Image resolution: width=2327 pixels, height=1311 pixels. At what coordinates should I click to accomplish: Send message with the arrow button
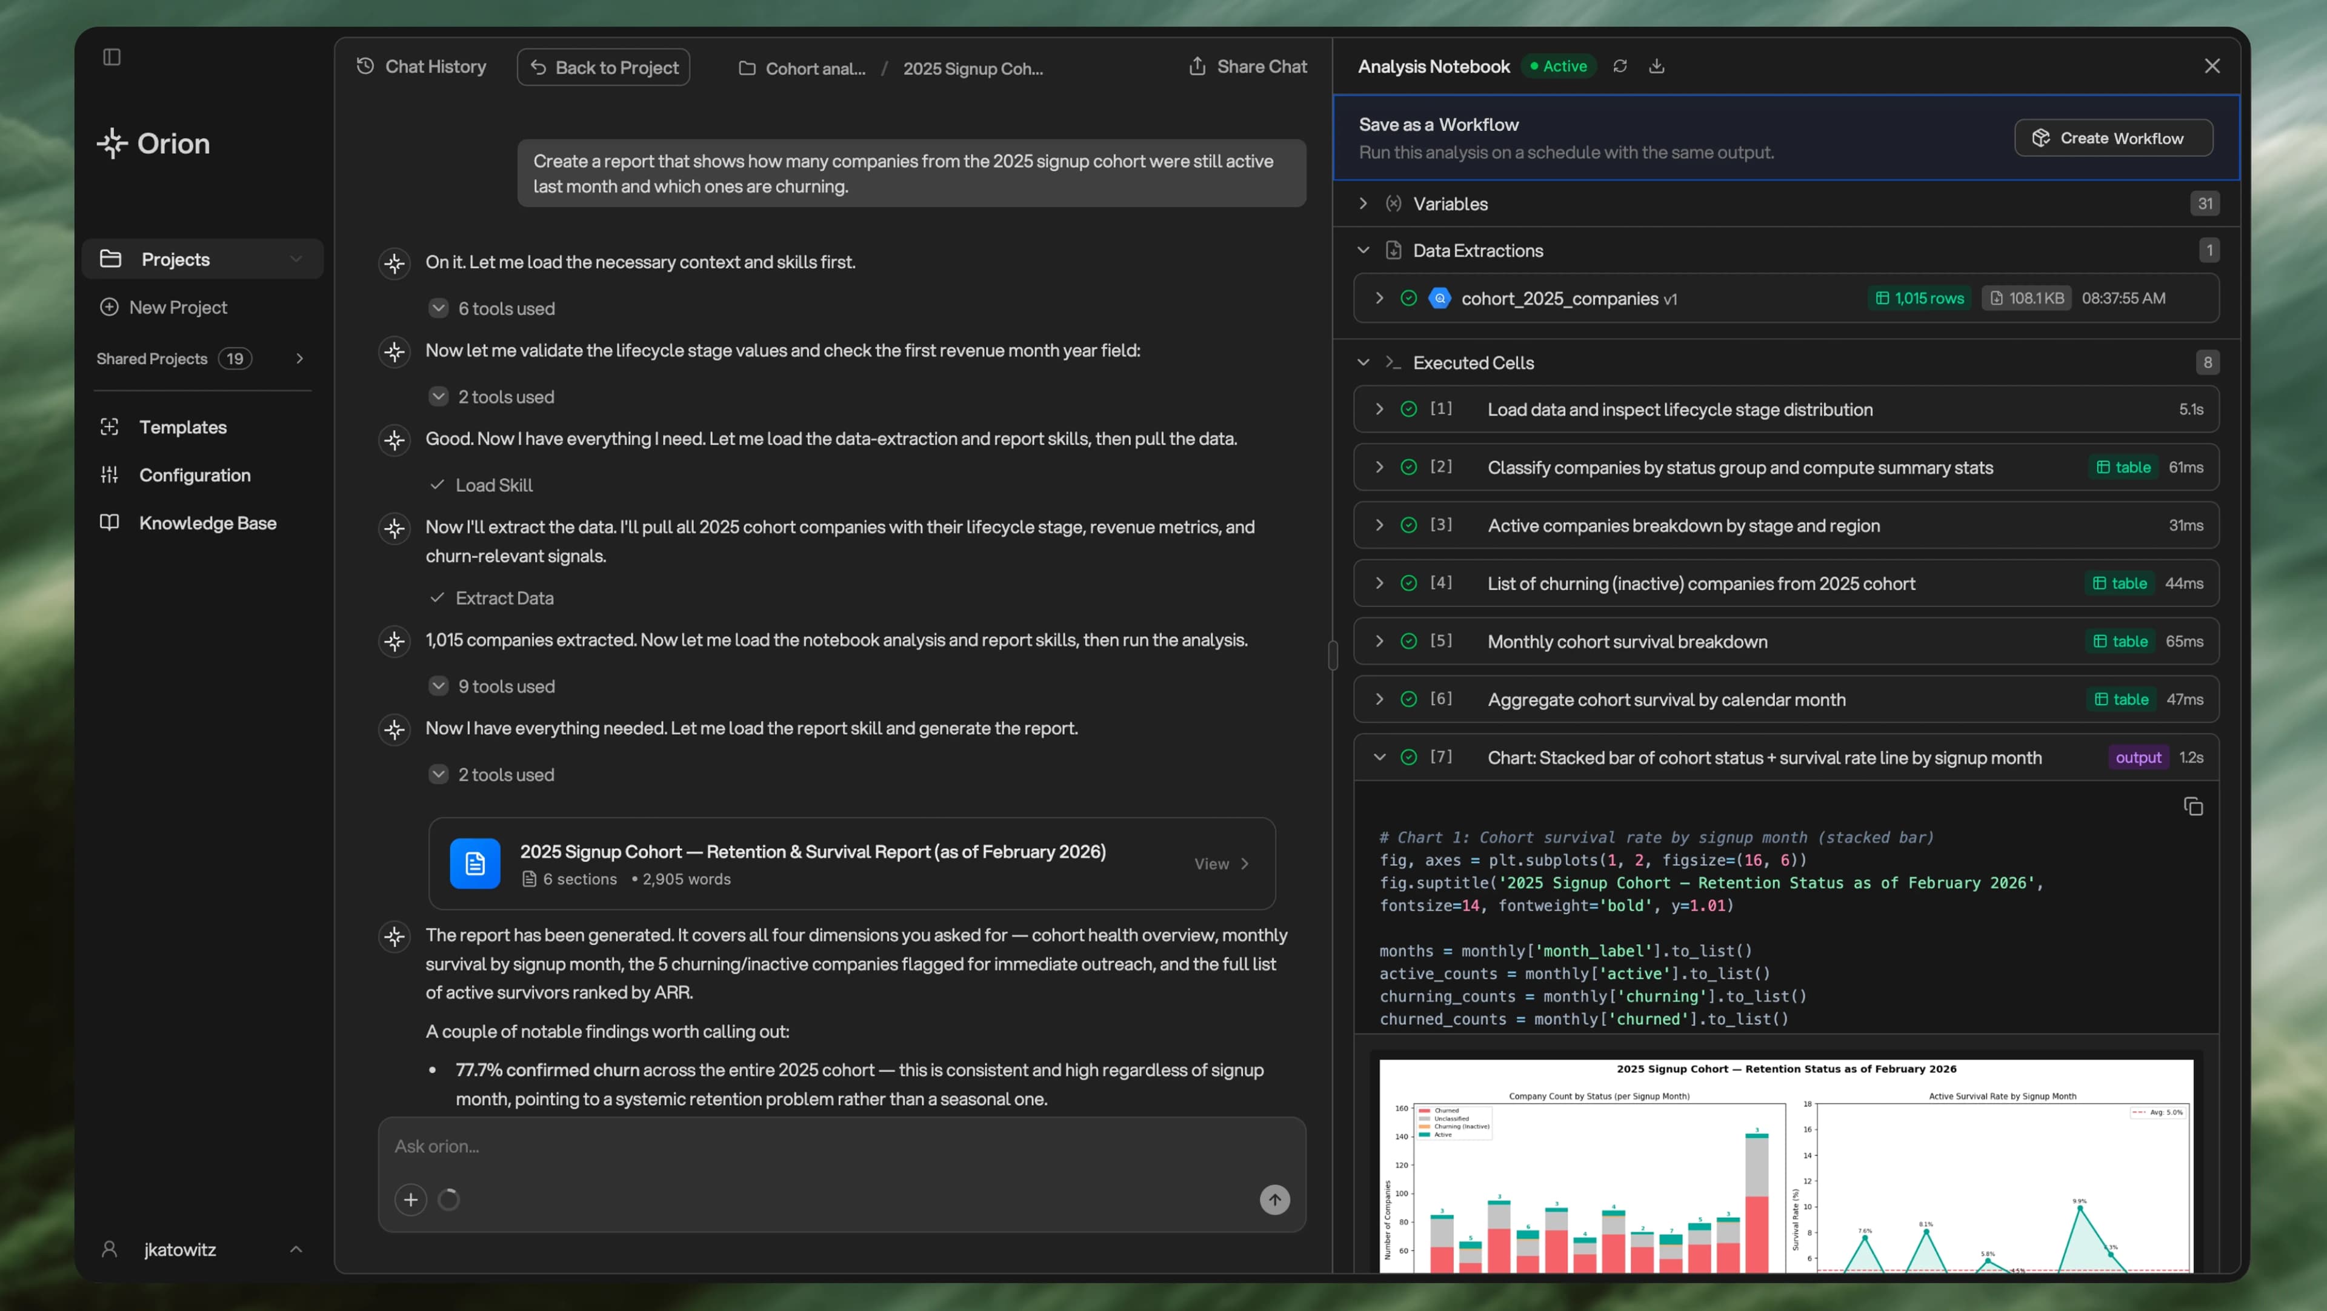click(1274, 1200)
